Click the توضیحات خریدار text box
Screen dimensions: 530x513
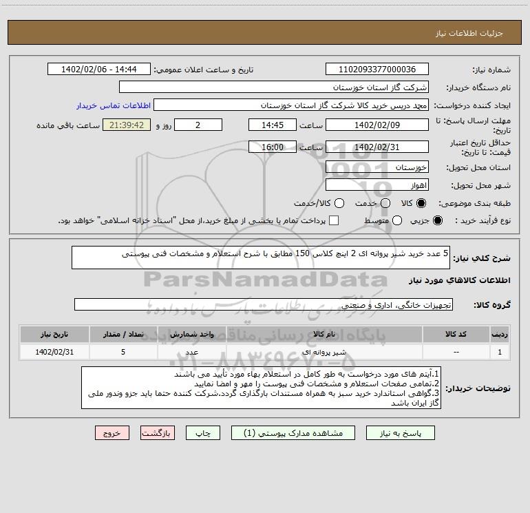tap(262, 388)
